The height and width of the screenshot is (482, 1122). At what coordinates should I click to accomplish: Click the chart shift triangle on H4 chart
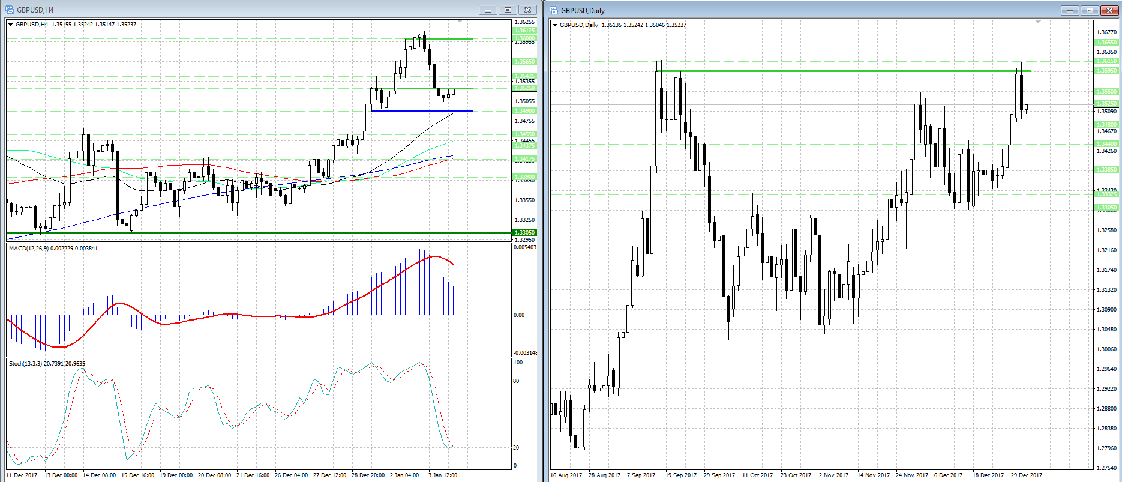click(x=460, y=22)
